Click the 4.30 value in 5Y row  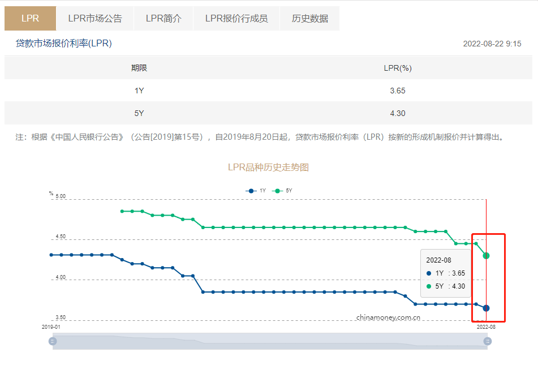tap(397, 113)
